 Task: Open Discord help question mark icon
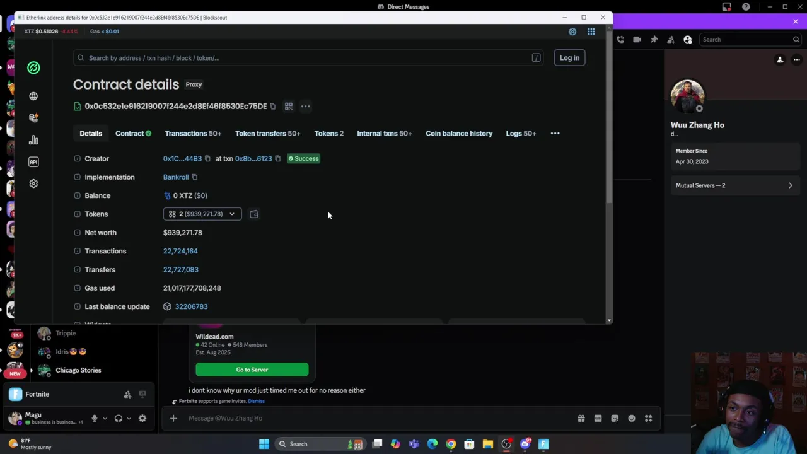(x=746, y=7)
